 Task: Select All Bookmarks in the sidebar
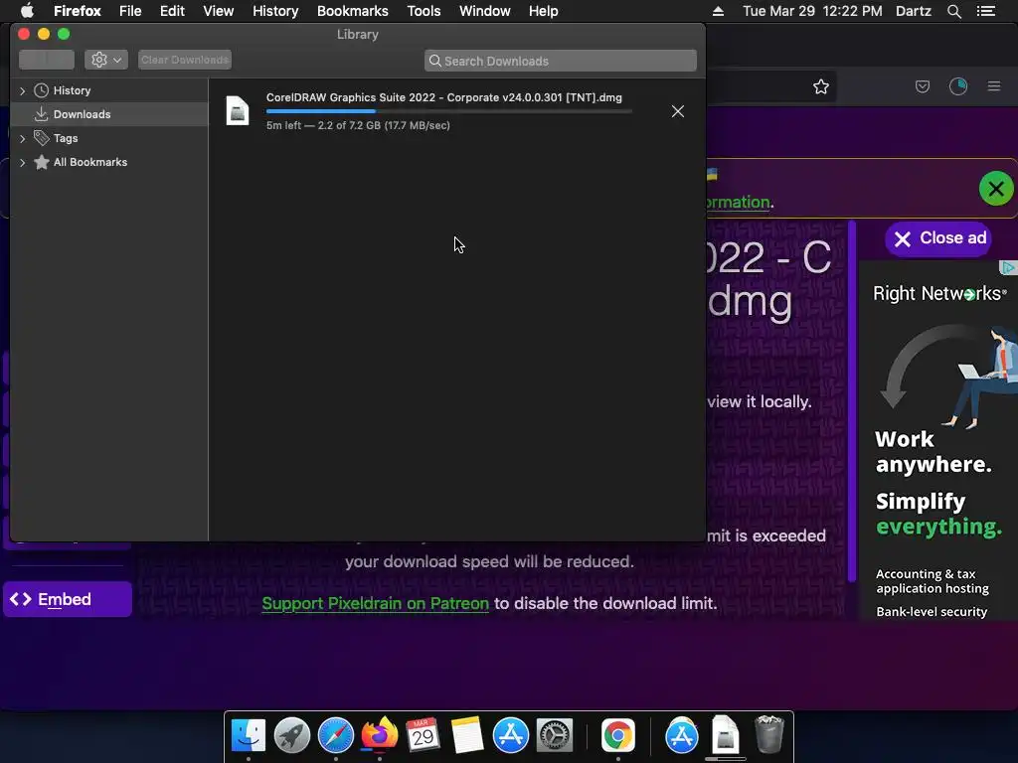point(90,162)
